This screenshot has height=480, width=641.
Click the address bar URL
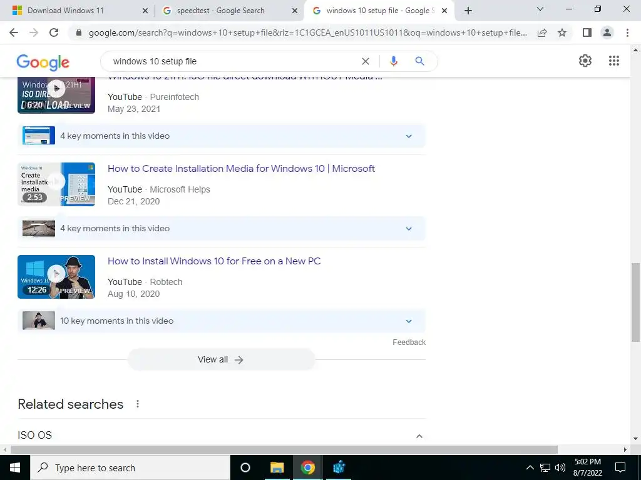click(307, 32)
